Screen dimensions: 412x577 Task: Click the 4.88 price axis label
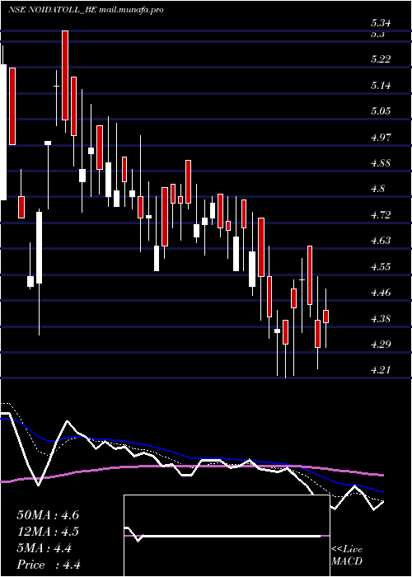pos(381,163)
